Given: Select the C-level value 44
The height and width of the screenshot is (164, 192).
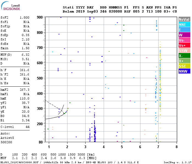Looking at the screenshot, I should tap(27, 127).
